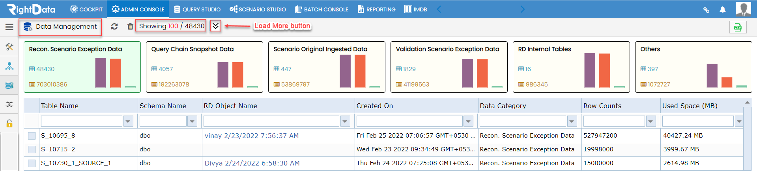Screen dimensions: 757x171
Task: Open notifications bell icon
Action: 722,9
